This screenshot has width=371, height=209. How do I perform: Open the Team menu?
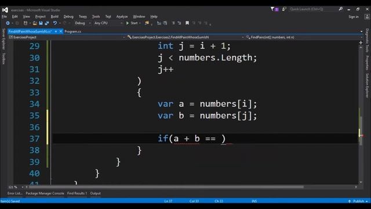point(82,17)
